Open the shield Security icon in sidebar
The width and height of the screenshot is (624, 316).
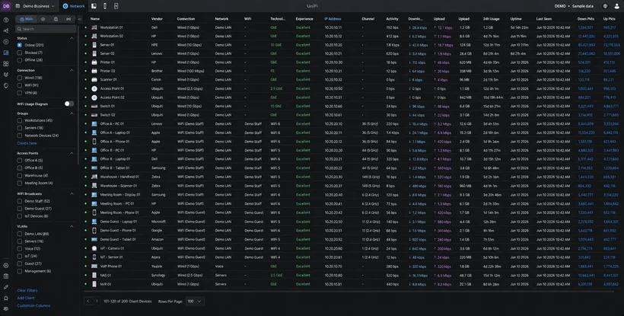tap(6, 85)
